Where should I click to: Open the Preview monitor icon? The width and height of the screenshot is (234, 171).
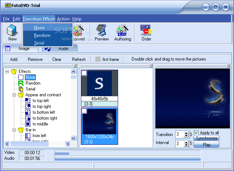point(102,30)
